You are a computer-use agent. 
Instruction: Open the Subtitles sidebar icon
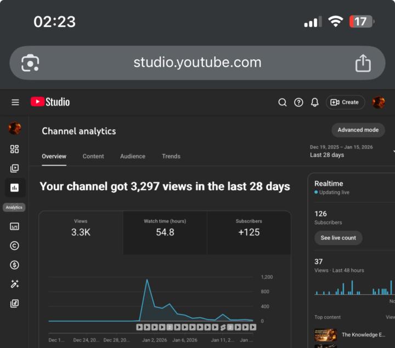pyautogui.click(x=14, y=226)
